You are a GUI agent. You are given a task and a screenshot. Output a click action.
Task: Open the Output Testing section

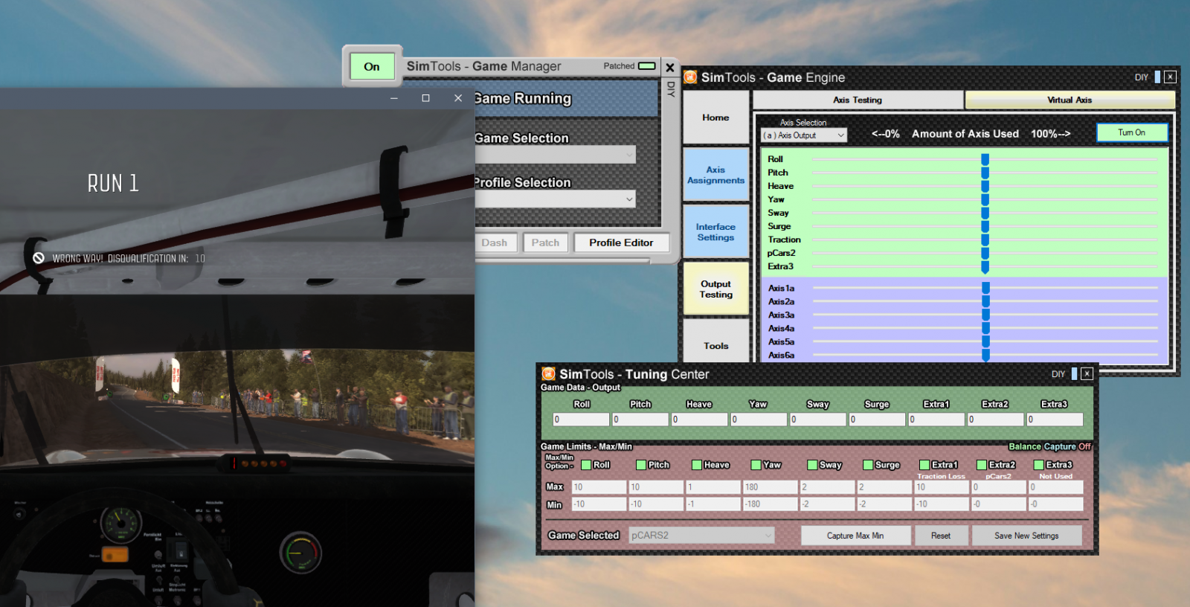coord(715,289)
